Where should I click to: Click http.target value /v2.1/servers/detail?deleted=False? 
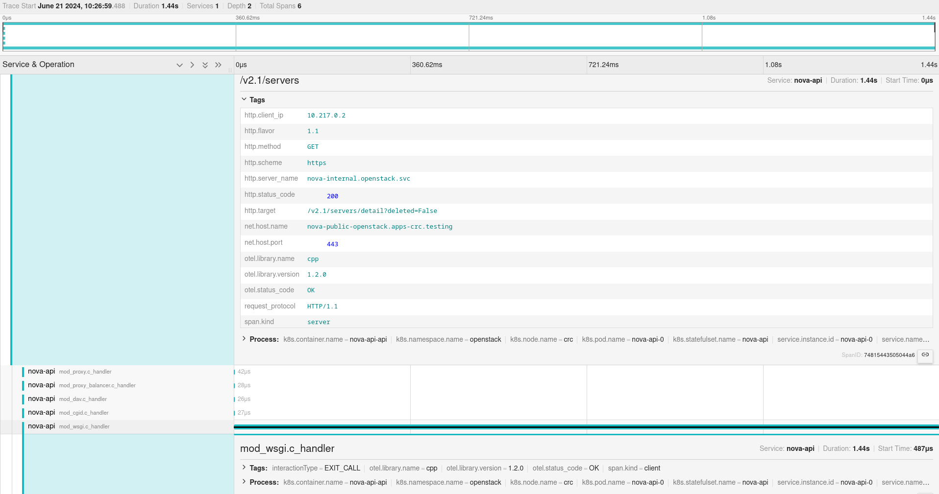coord(372,211)
